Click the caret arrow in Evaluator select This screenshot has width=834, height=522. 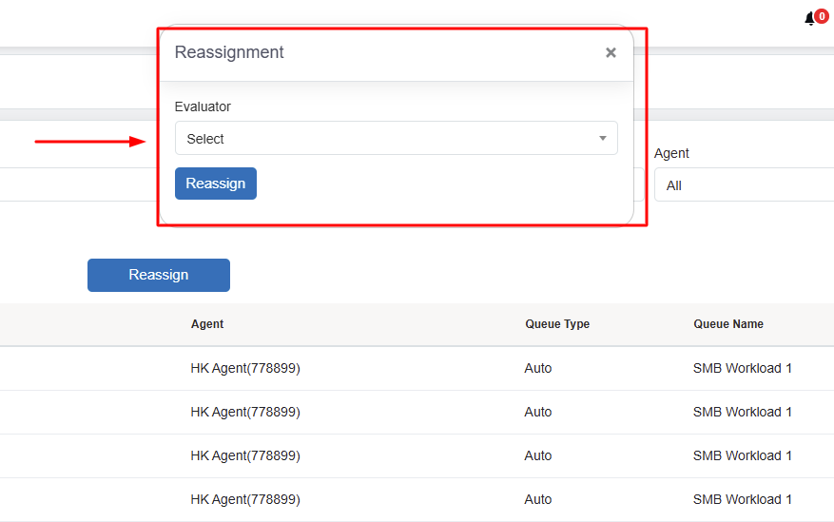click(602, 139)
